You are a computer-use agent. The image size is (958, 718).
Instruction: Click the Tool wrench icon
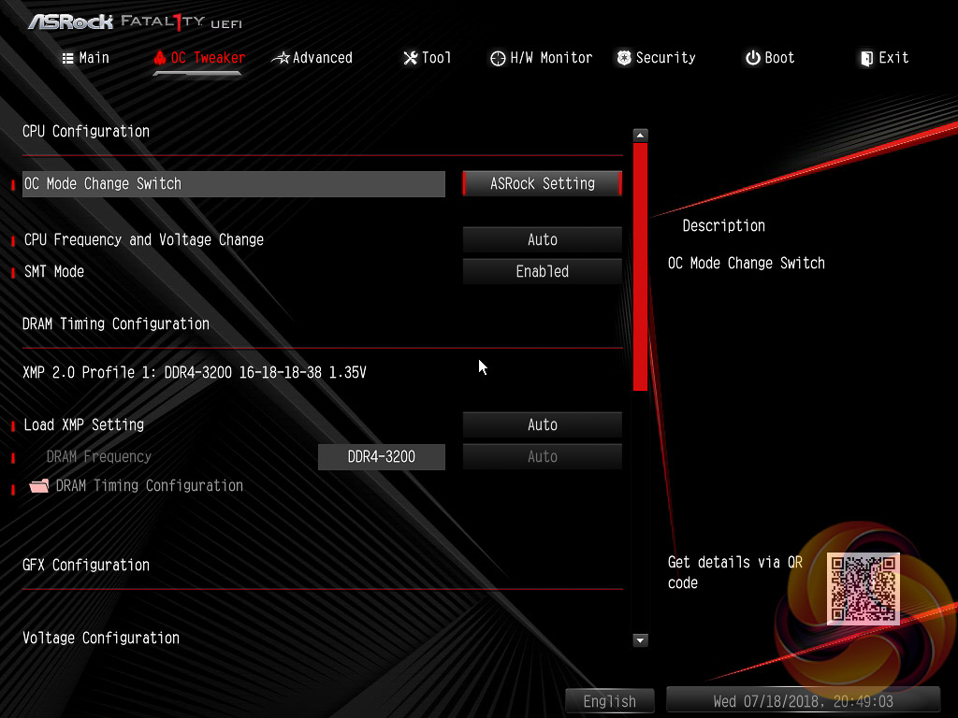[x=411, y=58]
